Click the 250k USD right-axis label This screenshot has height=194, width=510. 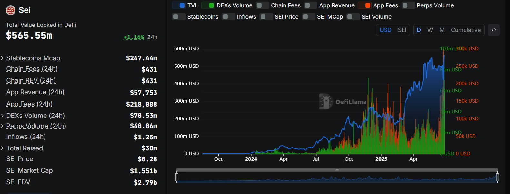point(467,66)
